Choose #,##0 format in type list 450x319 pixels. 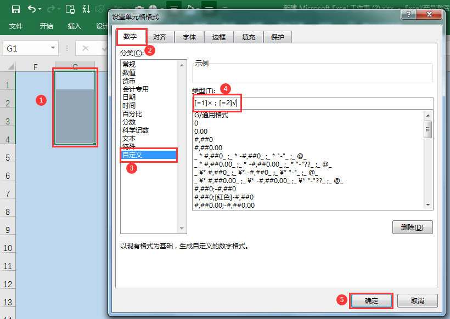click(x=204, y=140)
